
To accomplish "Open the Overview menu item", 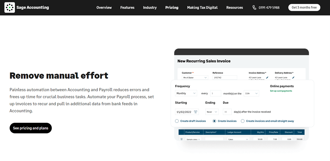I will click(104, 7).
